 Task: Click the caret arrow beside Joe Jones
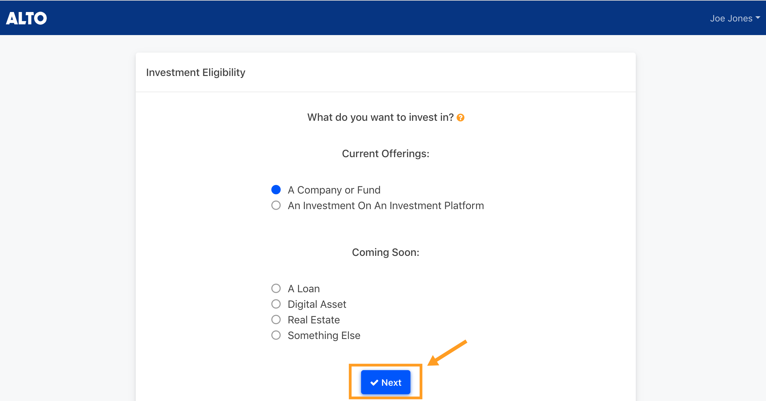click(x=758, y=18)
